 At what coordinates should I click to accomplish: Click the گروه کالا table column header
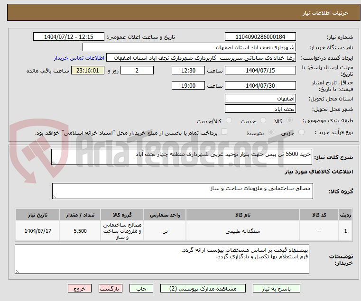click(x=122, y=215)
